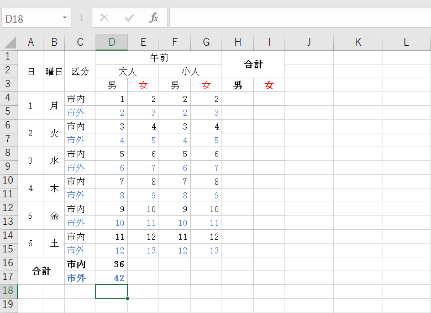Select row 18 header
The image size is (431, 313).
point(9,291)
